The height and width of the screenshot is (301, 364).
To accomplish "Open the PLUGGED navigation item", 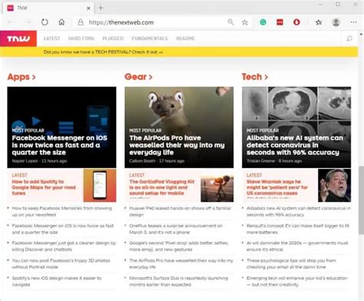I will 113,38.
